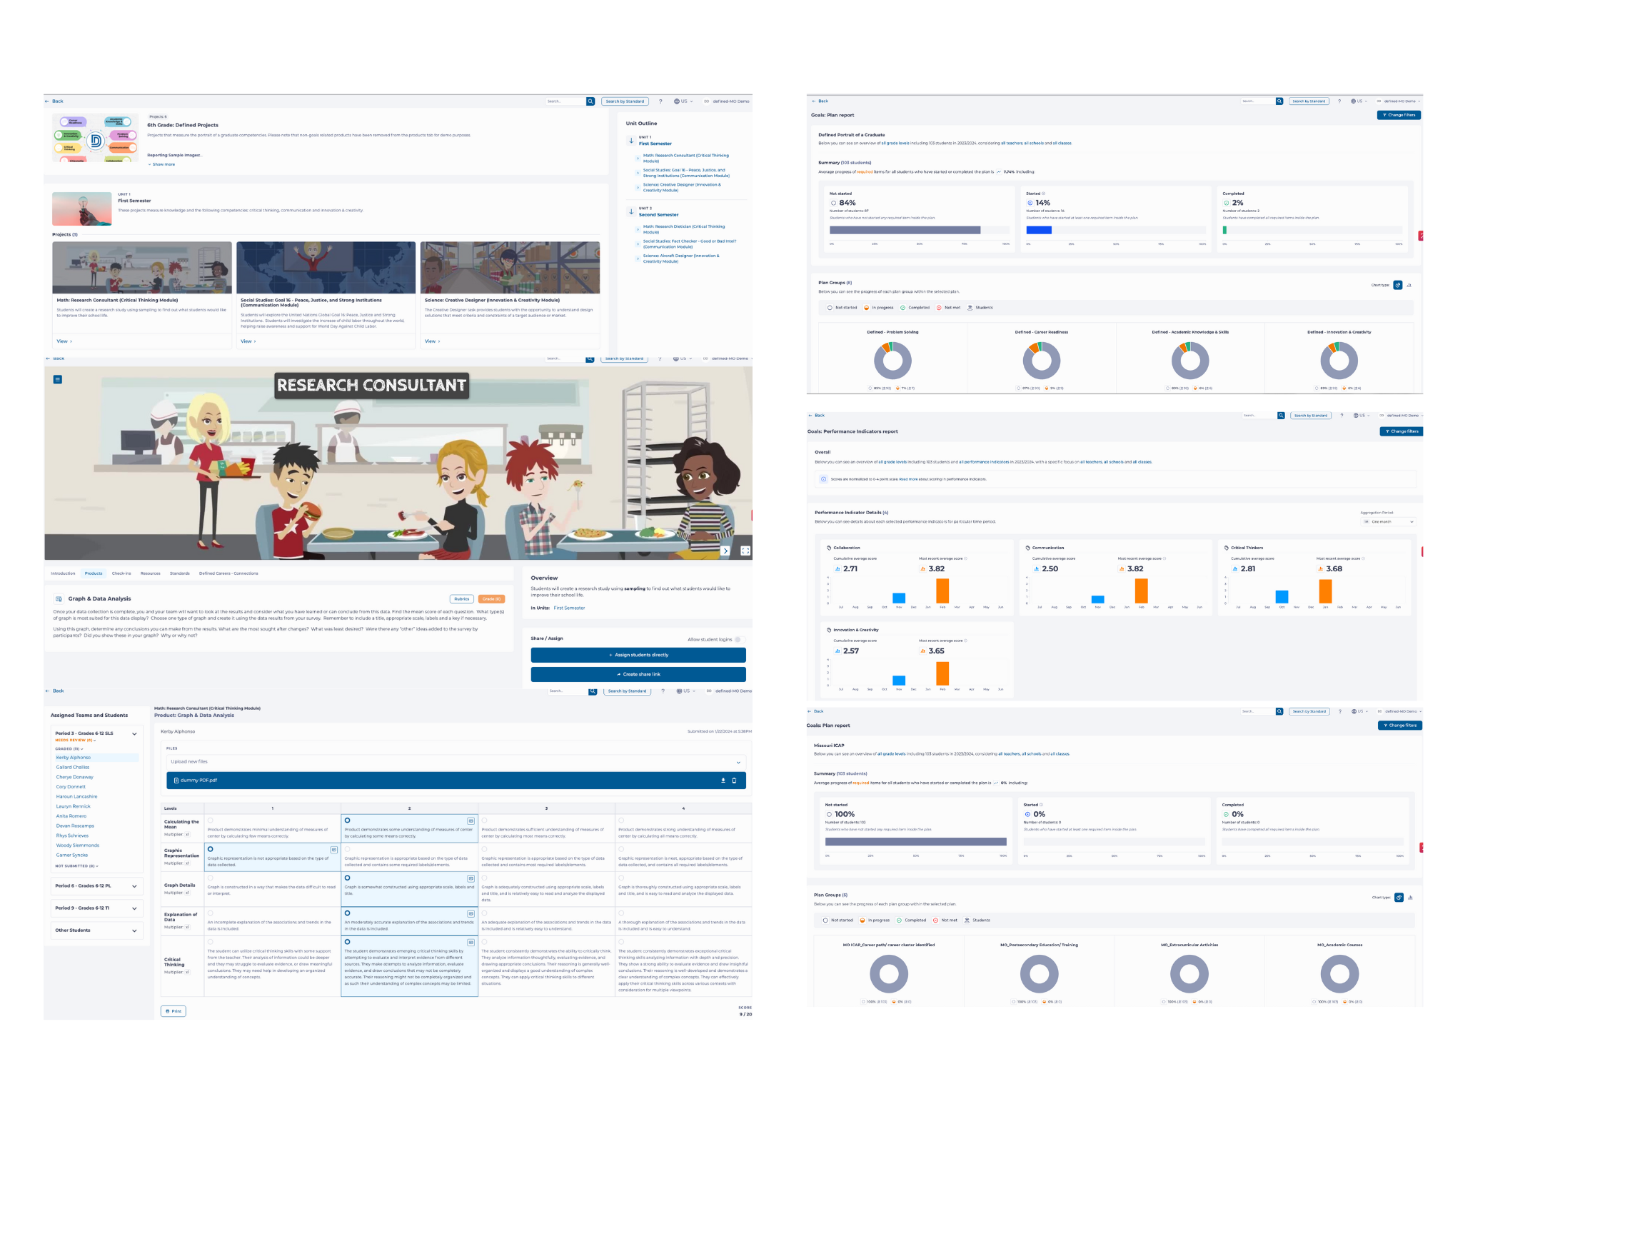This screenshot has height=1234, width=1645.
Task: Select level 4 radio for Graph Details
Action: (621, 878)
